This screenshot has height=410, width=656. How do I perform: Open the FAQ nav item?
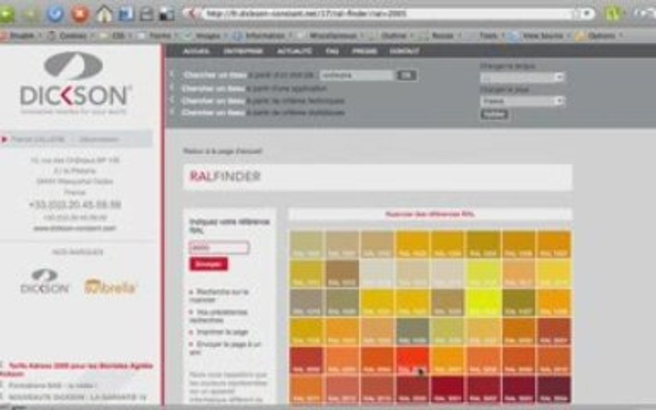point(332,51)
